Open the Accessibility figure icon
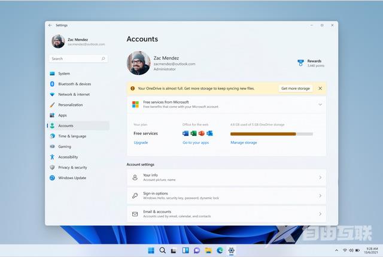This screenshot has width=383, height=257. click(x=52, y=157)
